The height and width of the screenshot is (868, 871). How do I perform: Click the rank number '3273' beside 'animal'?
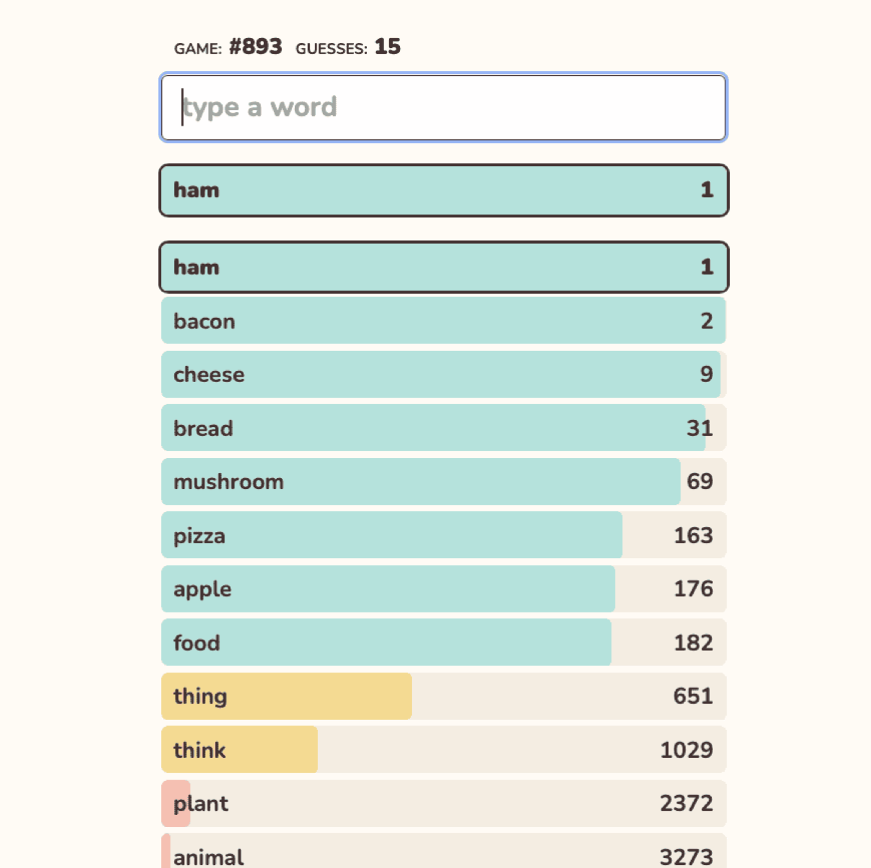[x=687, y=857]
